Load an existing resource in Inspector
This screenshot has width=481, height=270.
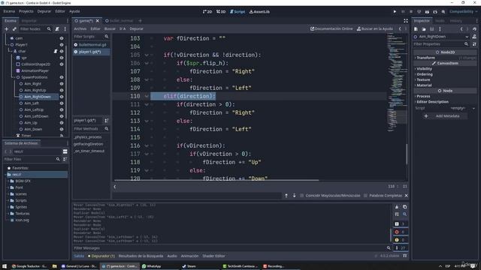(x=424, y=28)
